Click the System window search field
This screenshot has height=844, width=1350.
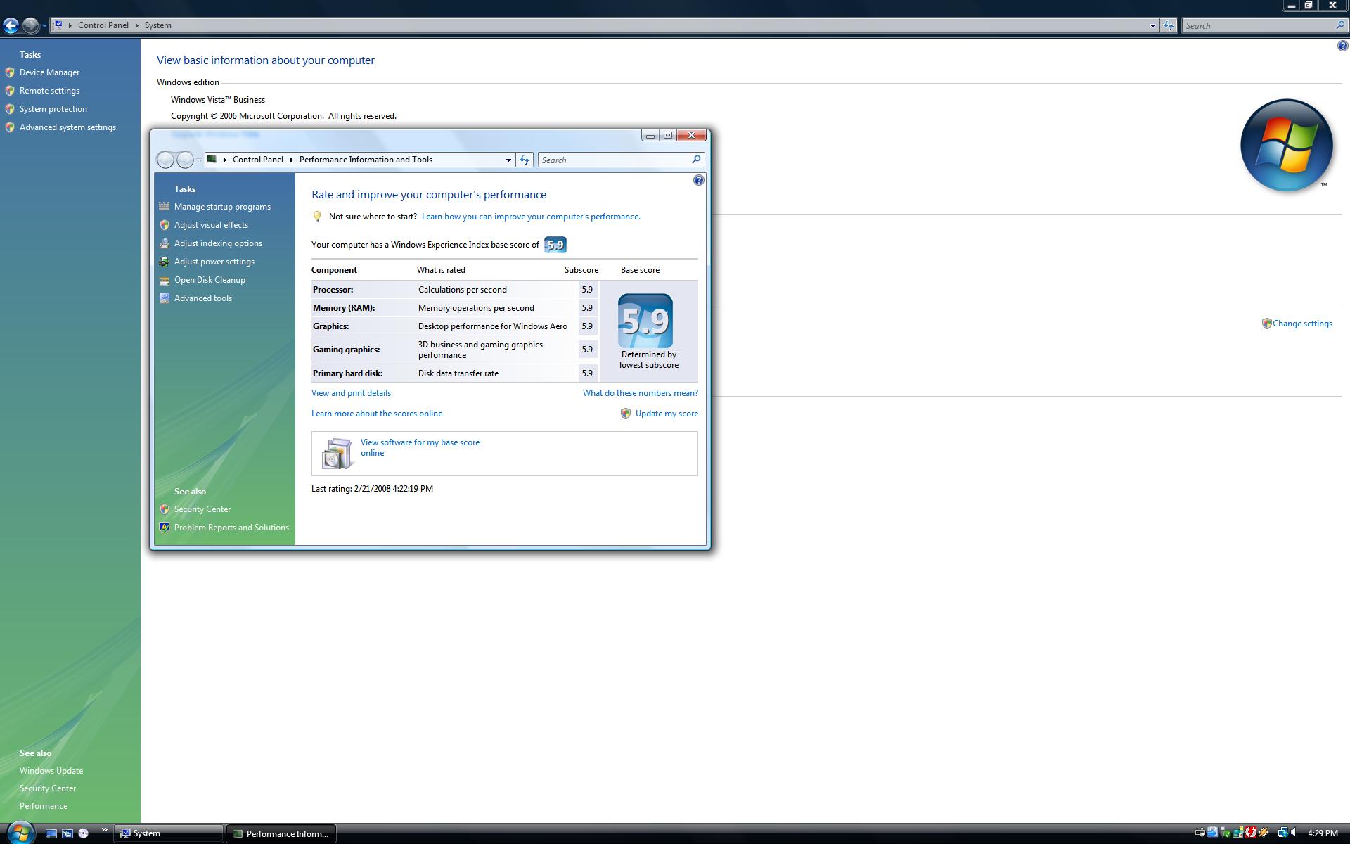tap(1264, 26)
